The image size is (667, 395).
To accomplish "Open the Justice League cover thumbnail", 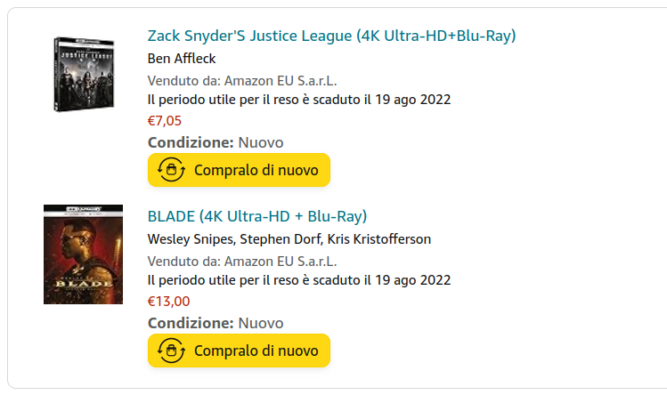I will coord(84,75).
